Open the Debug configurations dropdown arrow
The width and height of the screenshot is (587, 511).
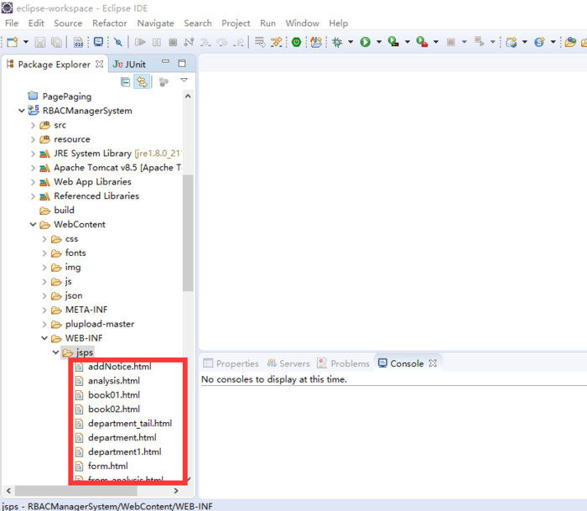351,42
